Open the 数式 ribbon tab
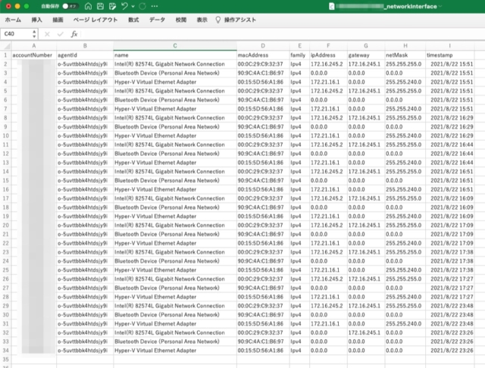 133,20
